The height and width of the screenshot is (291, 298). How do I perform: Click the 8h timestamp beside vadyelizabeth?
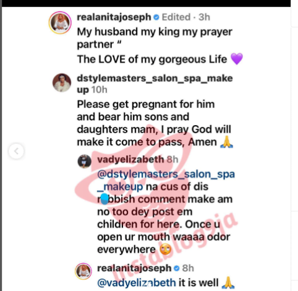pos(172,160)
